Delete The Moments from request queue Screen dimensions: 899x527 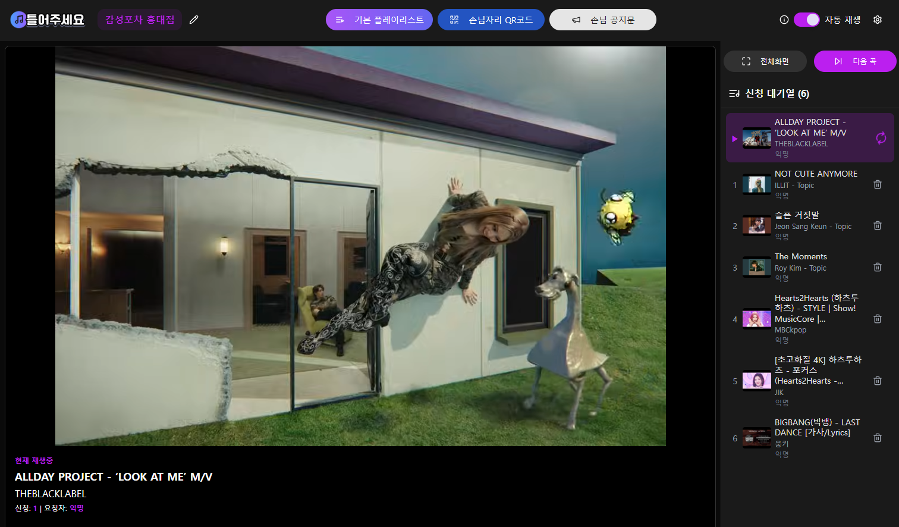pyautogui.click(x=878, y=267)
